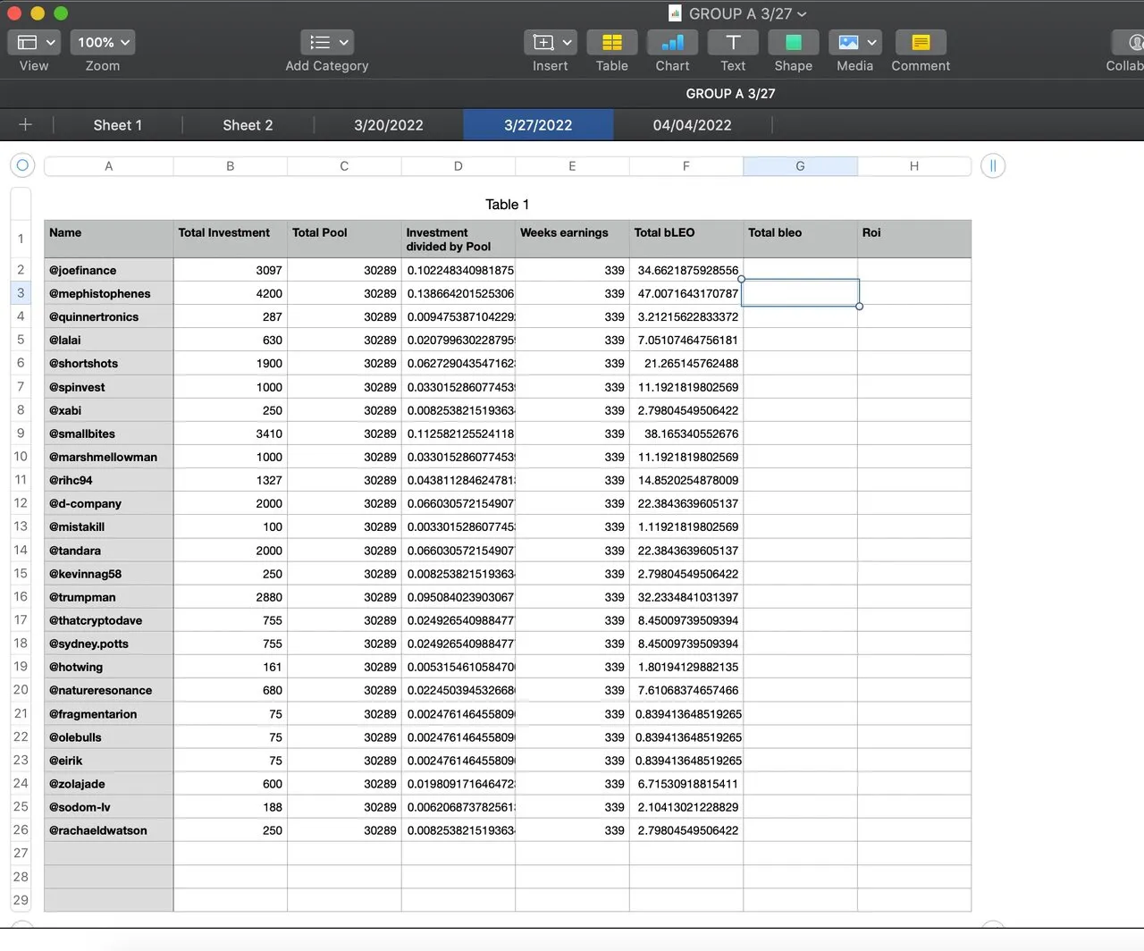The width and height of the screenshot is (1144, 951).
Task: Select column H header
Action: (x=914, y=166)
